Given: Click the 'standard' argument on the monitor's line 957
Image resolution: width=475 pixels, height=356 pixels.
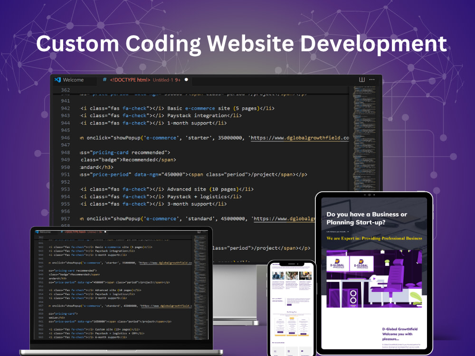Looking at the screenshot, I should (x=200, y=219).
